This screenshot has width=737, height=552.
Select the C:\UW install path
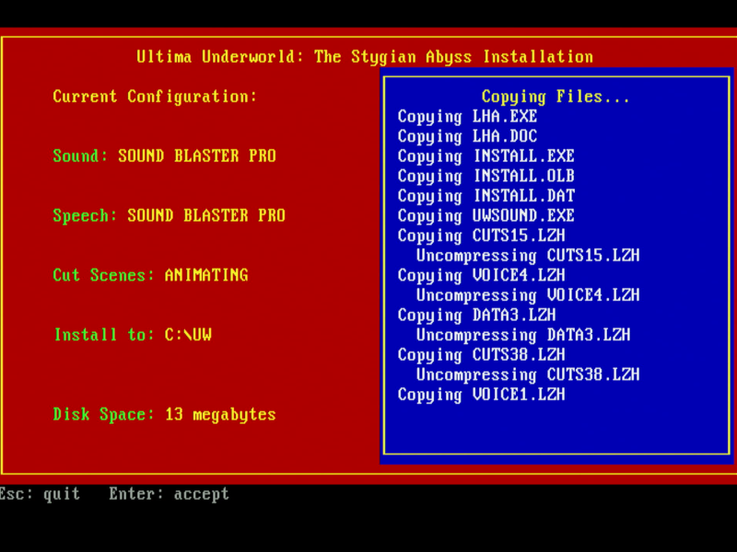coord(188,335)
